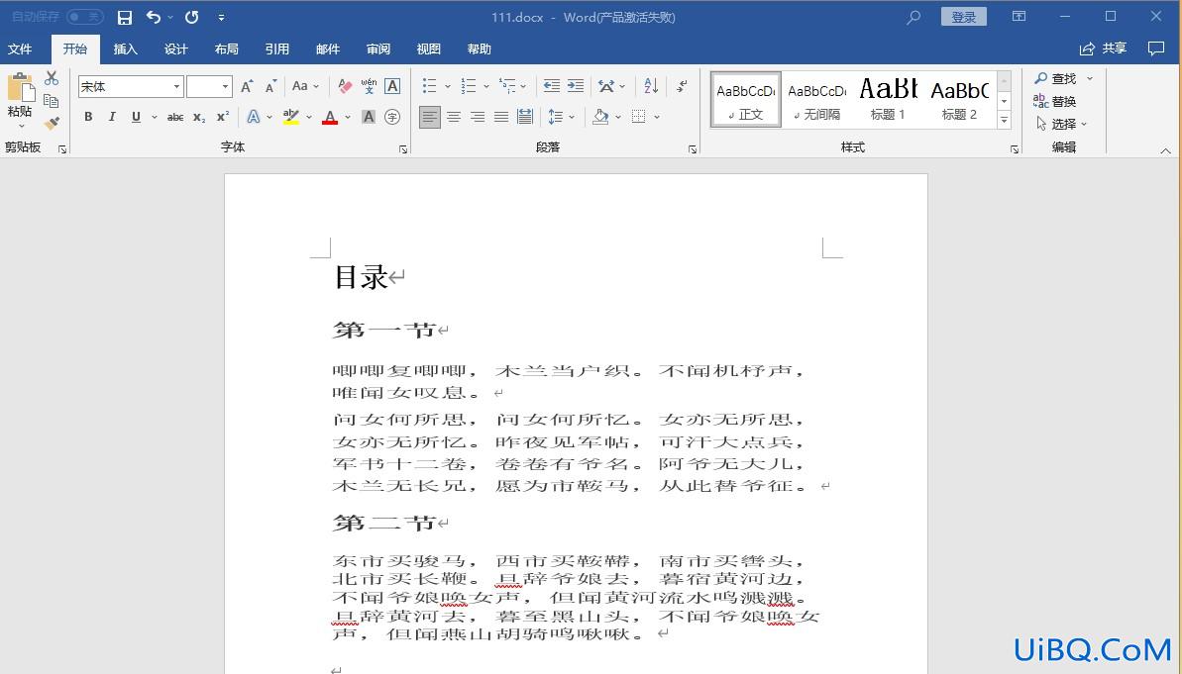Toggle strikethrough formatting

click(x=175, y=117)
